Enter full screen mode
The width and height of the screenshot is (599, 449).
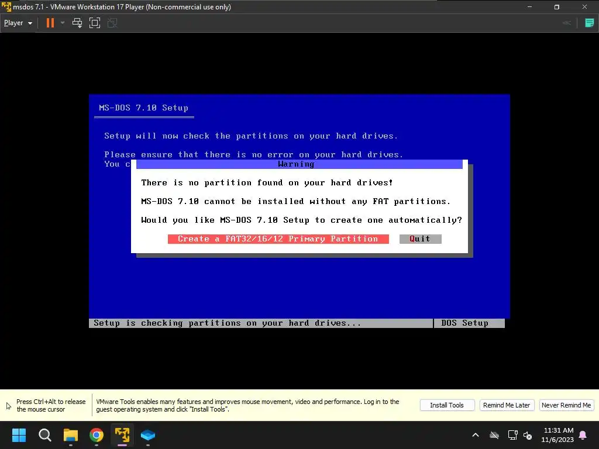click(x=95, y=23)
